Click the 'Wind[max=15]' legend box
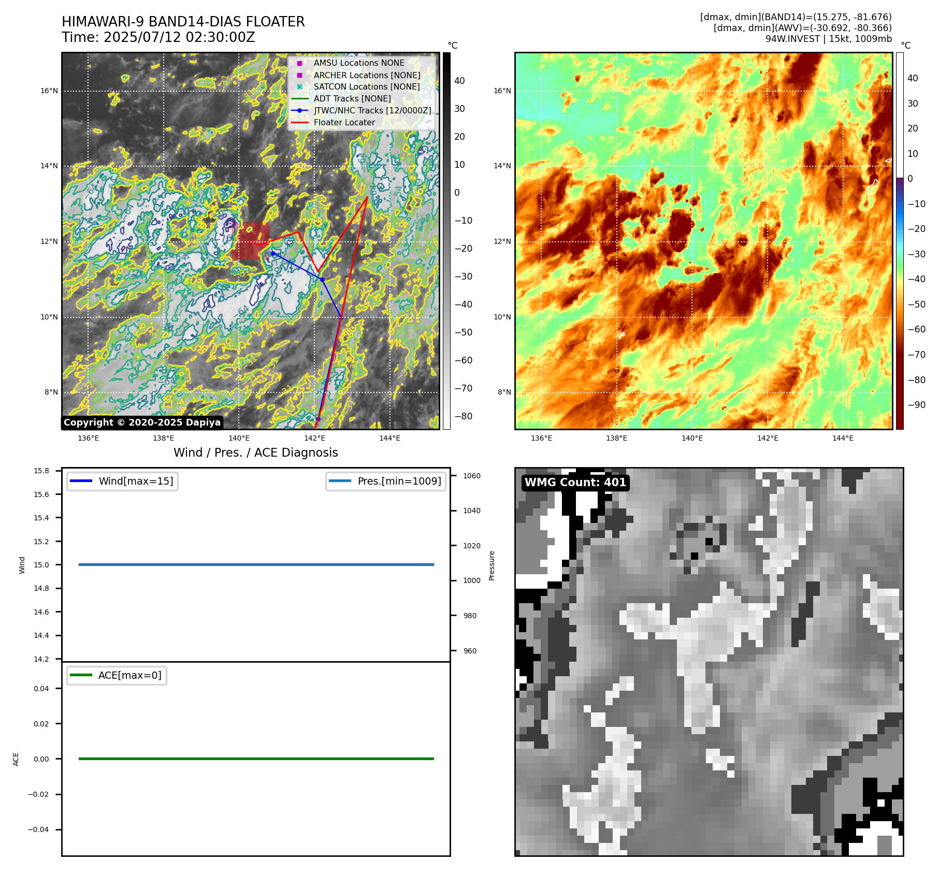939x875 pixels. point(122,481)
